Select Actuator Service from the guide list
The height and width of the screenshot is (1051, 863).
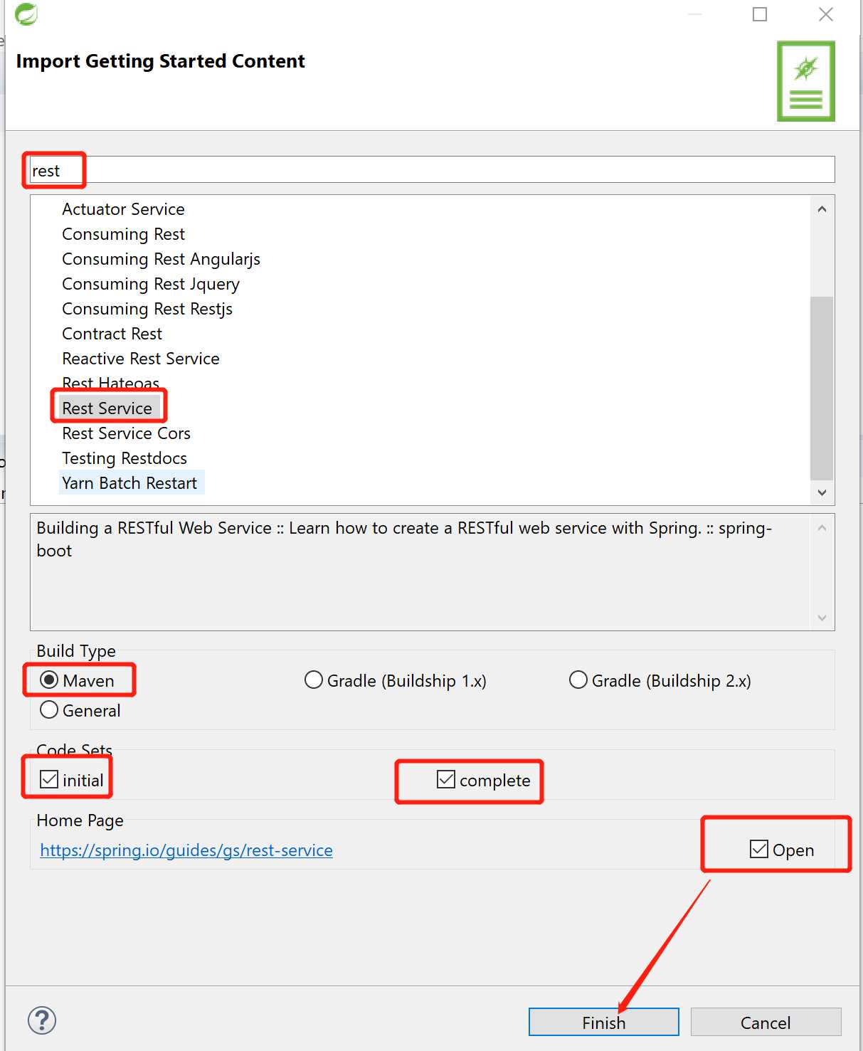123,209
